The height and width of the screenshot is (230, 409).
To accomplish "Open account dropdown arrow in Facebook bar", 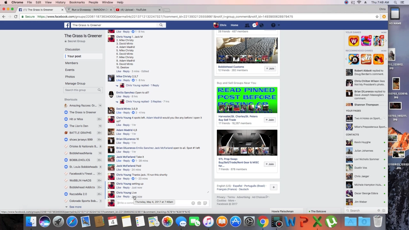I will 279,25.
